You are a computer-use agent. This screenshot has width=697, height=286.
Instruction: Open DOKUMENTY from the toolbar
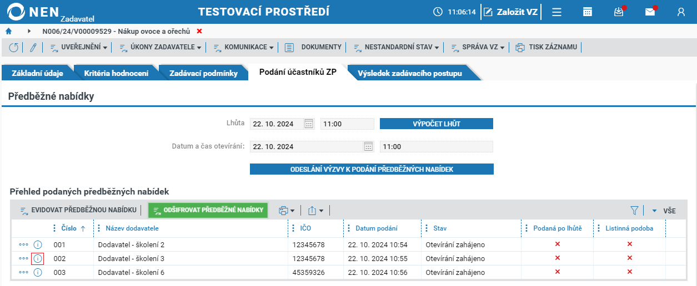[x=313, y=48]
